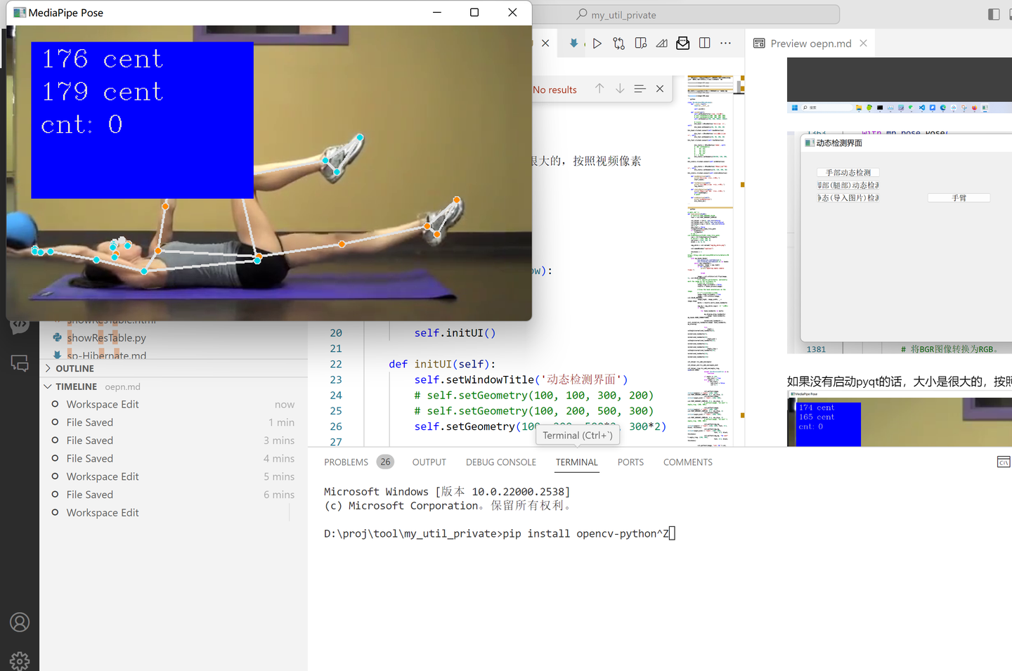Click the envelope icon in the editor toolbar
The height and width of the screenshot is (671, 1012).
point(682,43)
